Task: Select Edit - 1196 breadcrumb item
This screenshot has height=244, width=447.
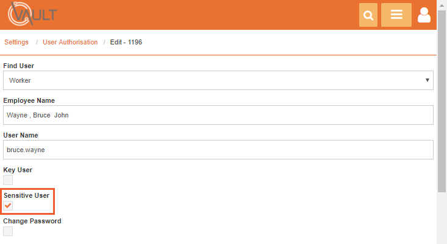Action: point(126,42)
